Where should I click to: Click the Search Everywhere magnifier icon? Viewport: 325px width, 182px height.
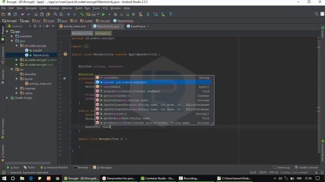pyautogui.click(x=316, y=14)
